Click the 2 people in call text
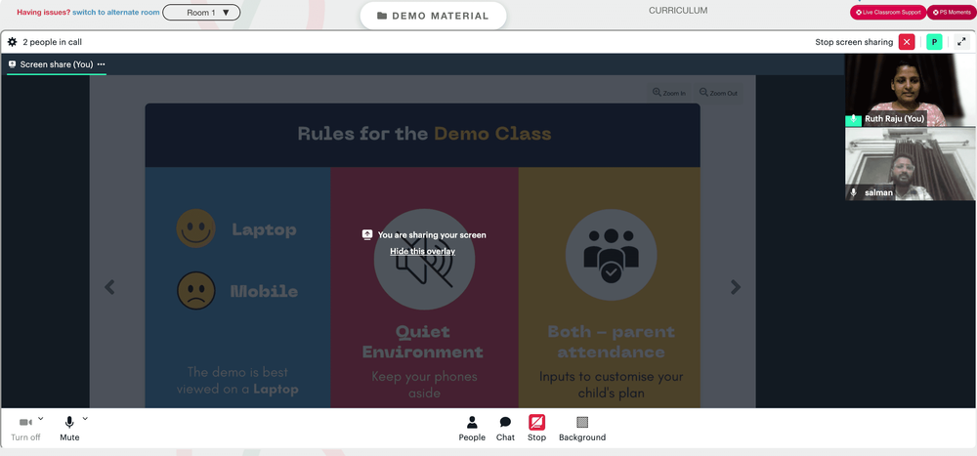This screenshot has height=456, width=977. 53,42
